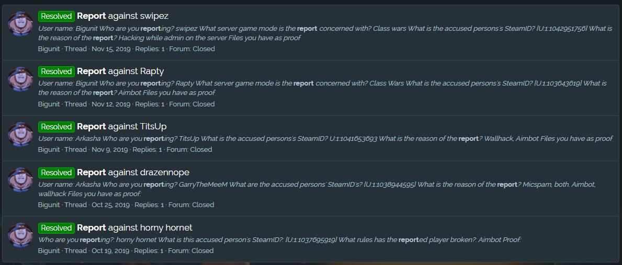Click the Oct 25, 2019 post date
Screen dimensions: 622x265
click(x=111, y=205)
